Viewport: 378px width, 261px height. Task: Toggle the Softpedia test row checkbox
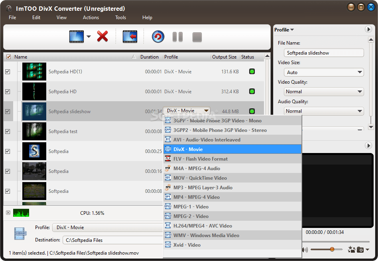coord(8,131)
